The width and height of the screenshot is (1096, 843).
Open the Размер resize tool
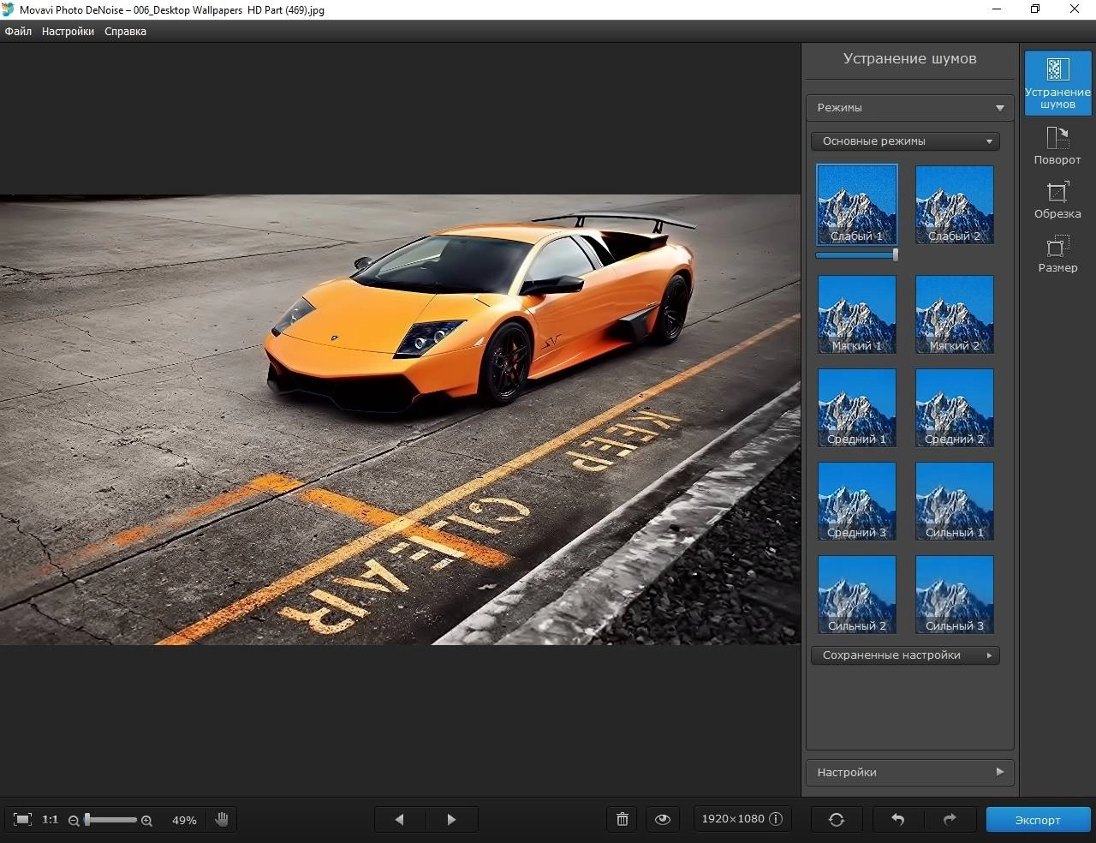pyautogui.click(x=1057, y=254)
